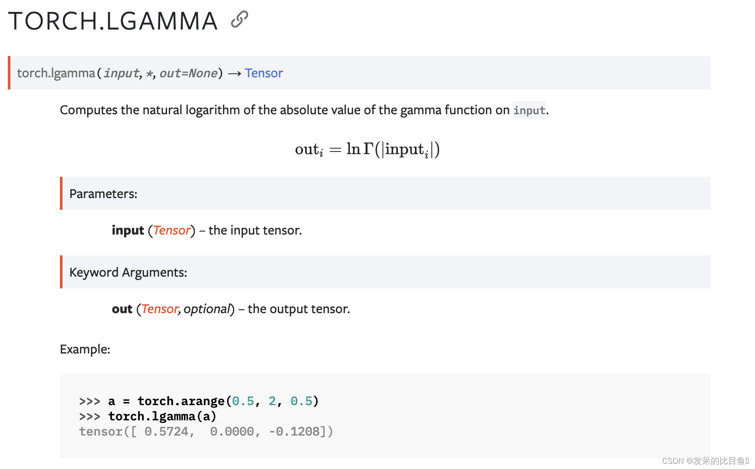755x469 pixels.
Task: Click the Keyword Arguments section header
Action: coord(128,272)
